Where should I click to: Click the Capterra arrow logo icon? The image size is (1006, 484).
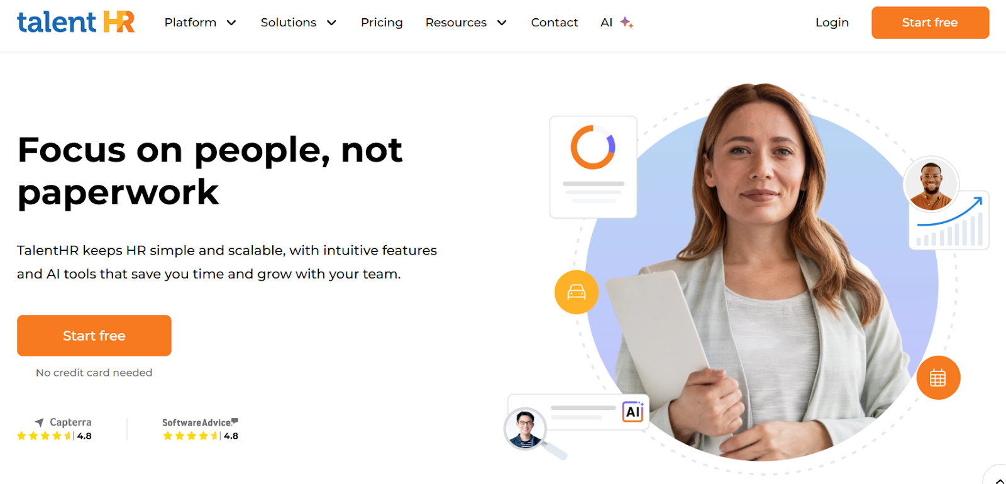pyautogui.click(x=39, y=422)
